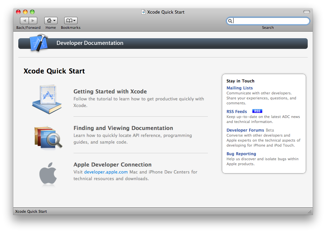Image resolution: width=326 pixels, height=233 pixels.
Task: Click the 'Follow the tutorial to learn' description
Action: [139, 102]
